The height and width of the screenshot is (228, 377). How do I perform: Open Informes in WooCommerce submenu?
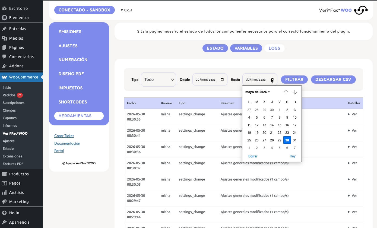(x=10, y=126)
